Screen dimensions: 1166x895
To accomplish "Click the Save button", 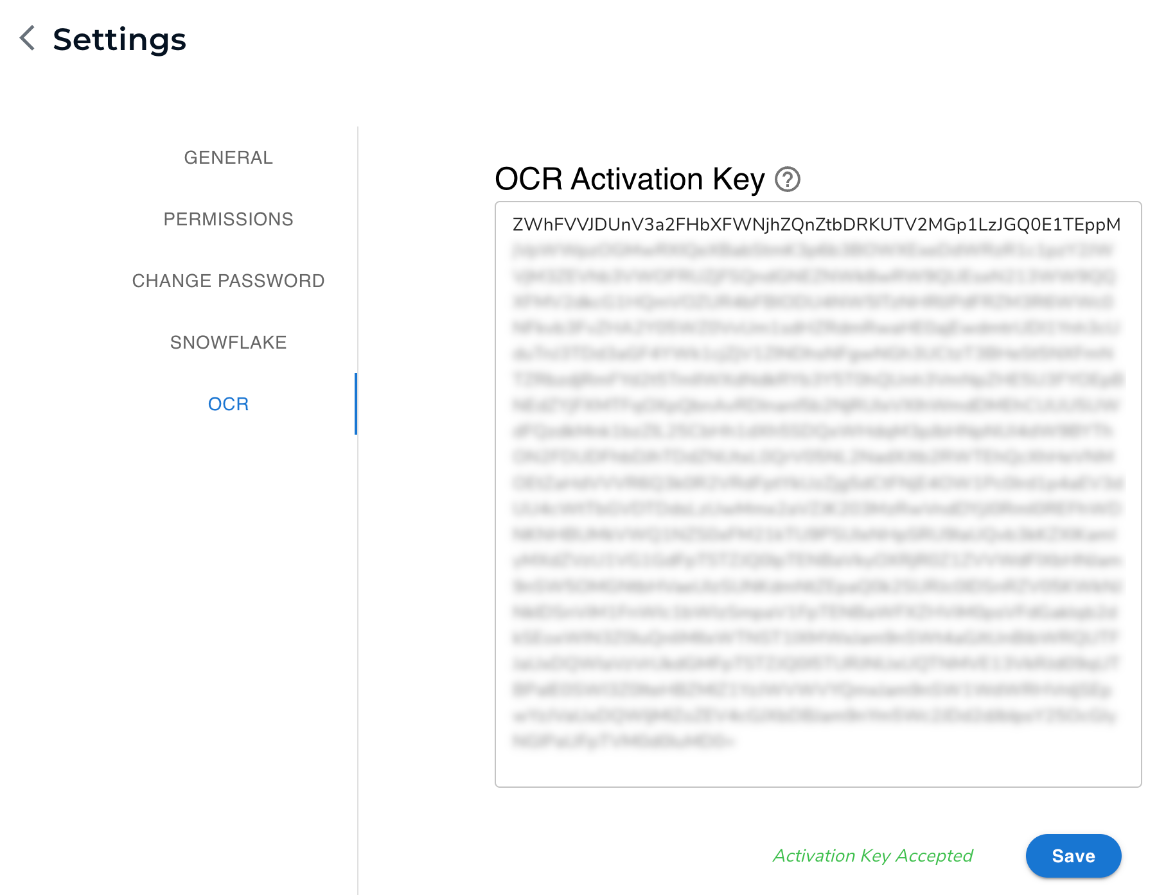I will point(1072,855).
